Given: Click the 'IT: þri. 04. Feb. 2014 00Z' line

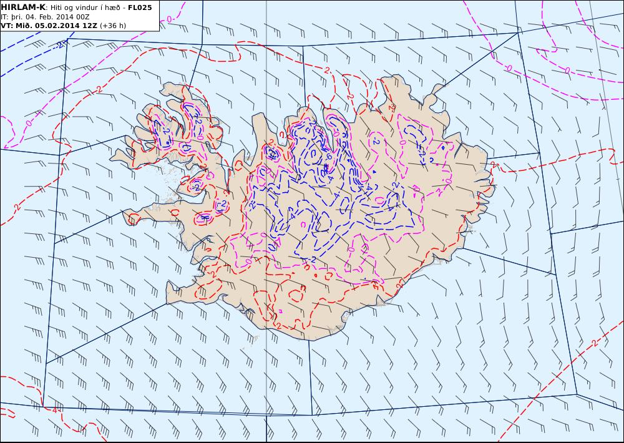Looking at the screenshot, I should point(45,17).
